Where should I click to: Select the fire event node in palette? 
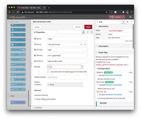(x=18, y=59)
